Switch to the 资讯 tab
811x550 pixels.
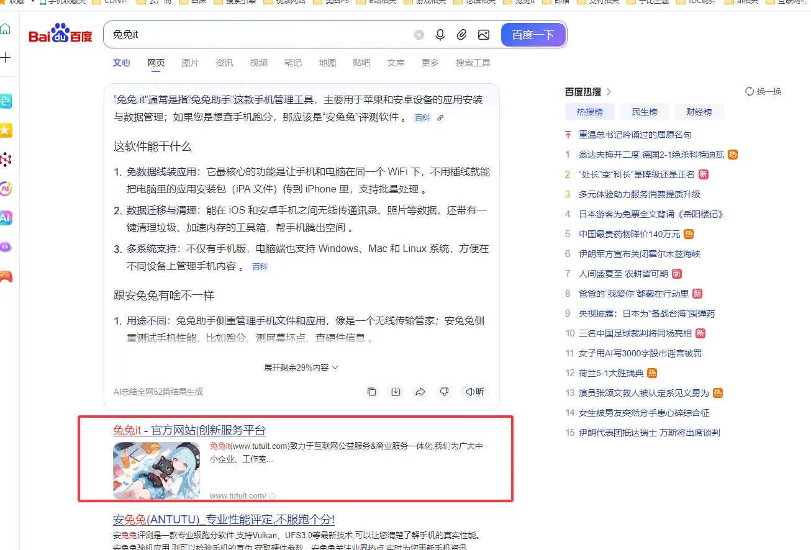(x=224, y=63)
